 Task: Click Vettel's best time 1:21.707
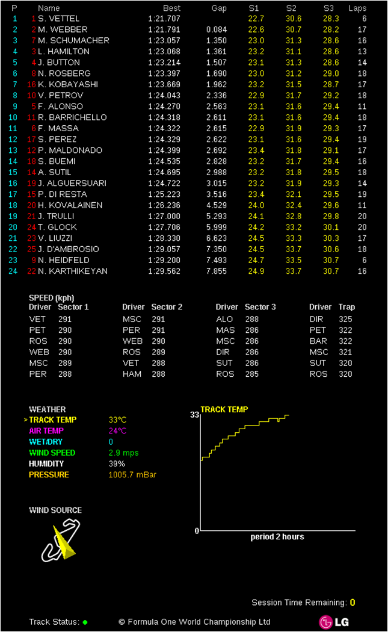pyautogui.click(x=164, y=19)
